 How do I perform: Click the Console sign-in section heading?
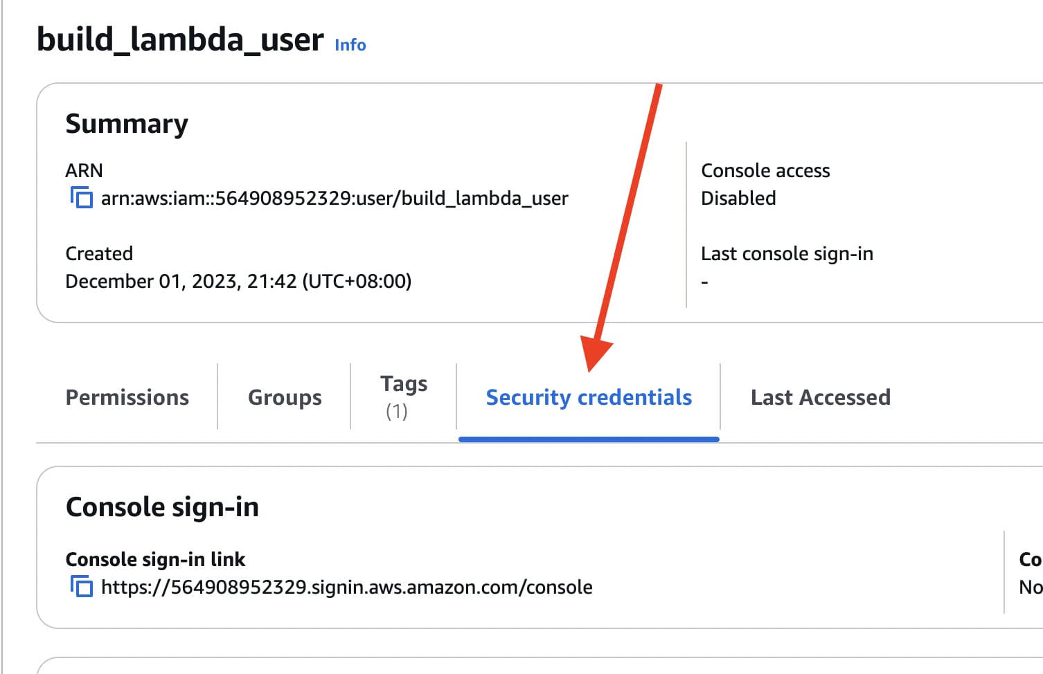pyautogui.click(x=162, y=507)
